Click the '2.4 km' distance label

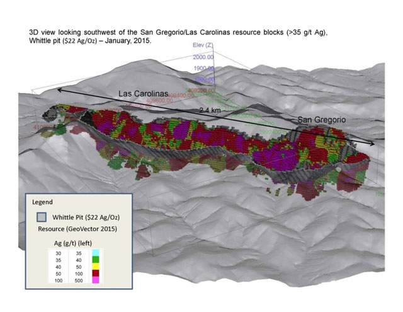coord(210,110)
